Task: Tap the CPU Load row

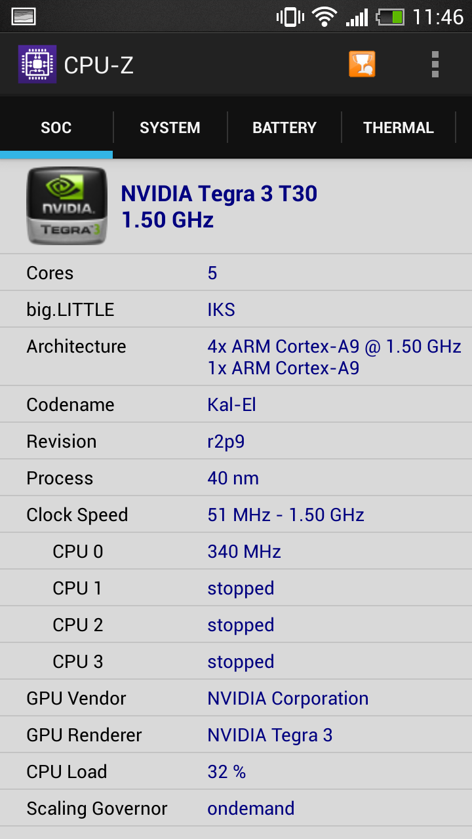Action: [x=236, y=771]
